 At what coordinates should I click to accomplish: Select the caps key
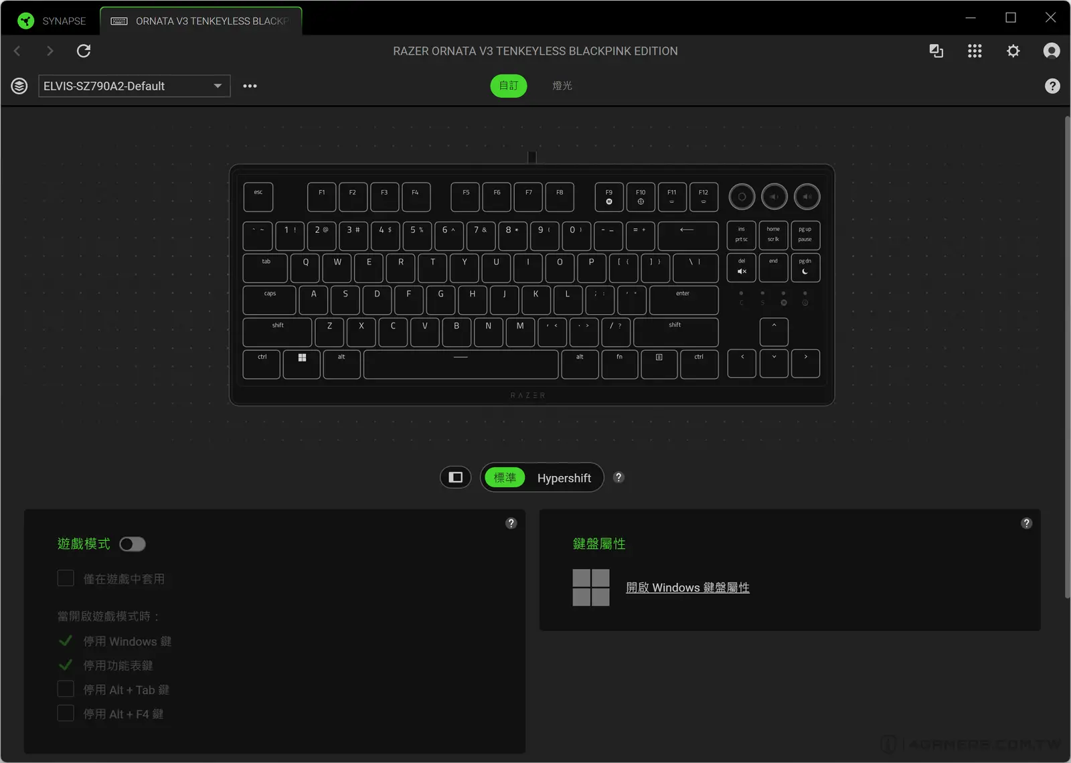click(270, 300)
